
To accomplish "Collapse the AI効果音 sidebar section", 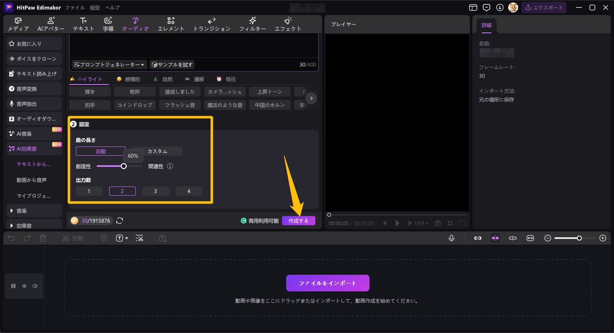I will click(x=34, y=149).
